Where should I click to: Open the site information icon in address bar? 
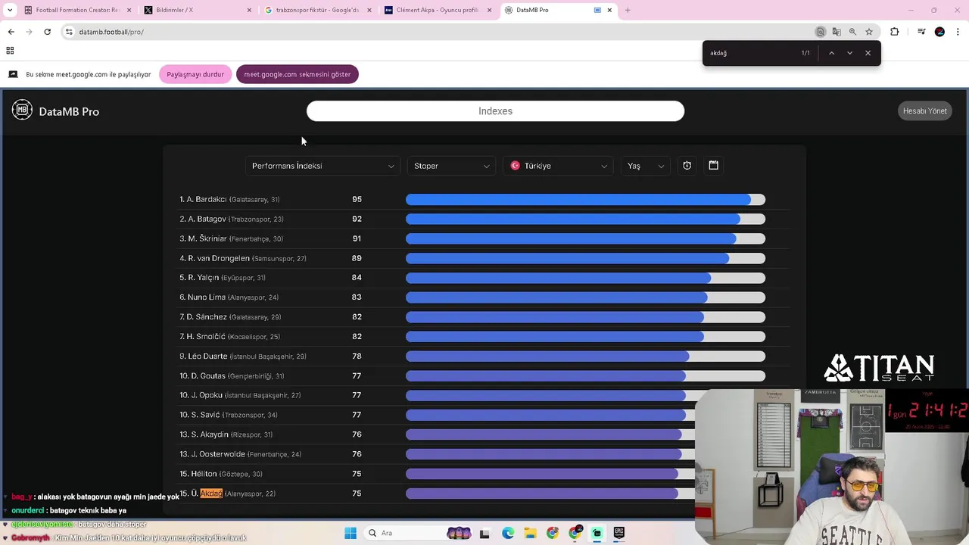[69, 32]
